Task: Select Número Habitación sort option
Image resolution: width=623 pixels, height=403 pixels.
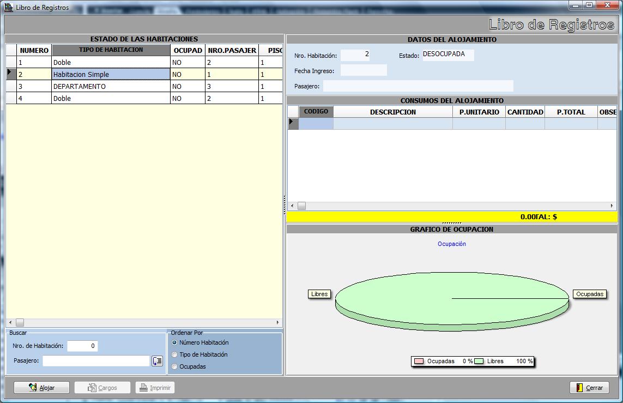Action: (175, 342)
